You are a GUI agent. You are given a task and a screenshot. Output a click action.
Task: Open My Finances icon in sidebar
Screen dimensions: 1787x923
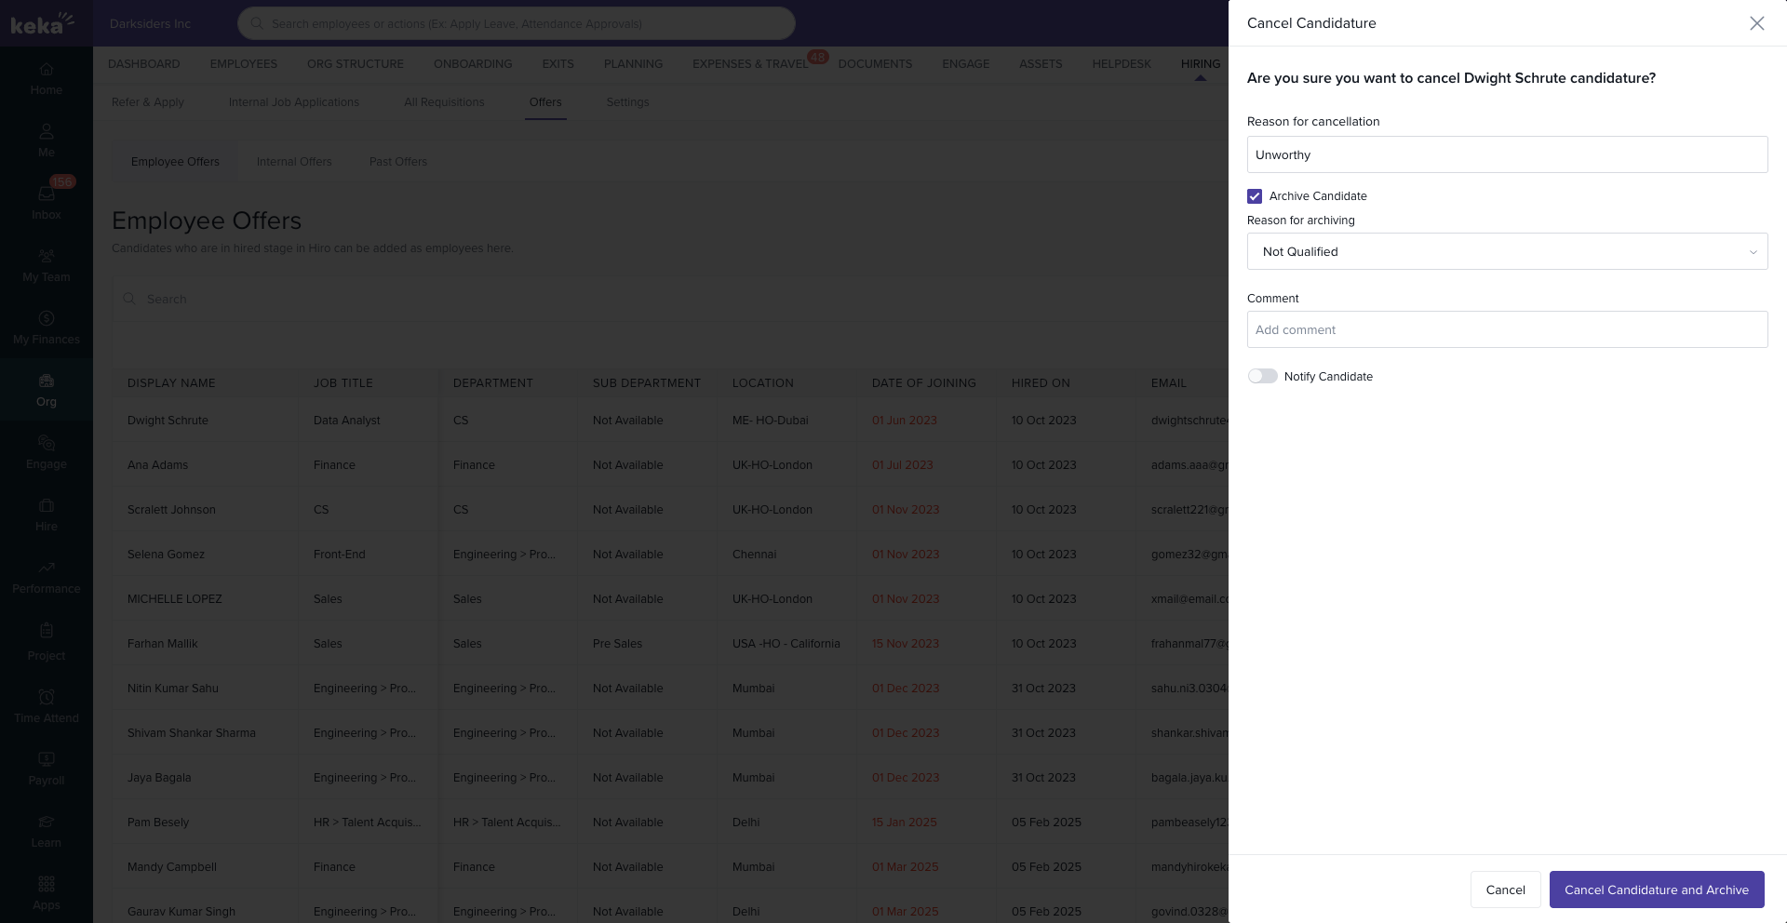point(46,319)
